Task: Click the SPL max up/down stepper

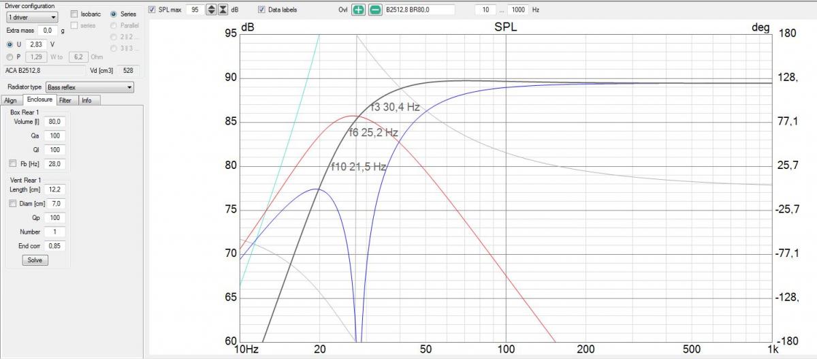Action: 210,10
